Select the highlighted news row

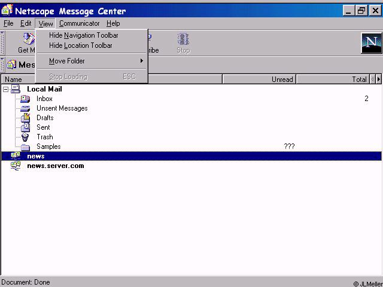pyautogui.click(x=191, y=156)
